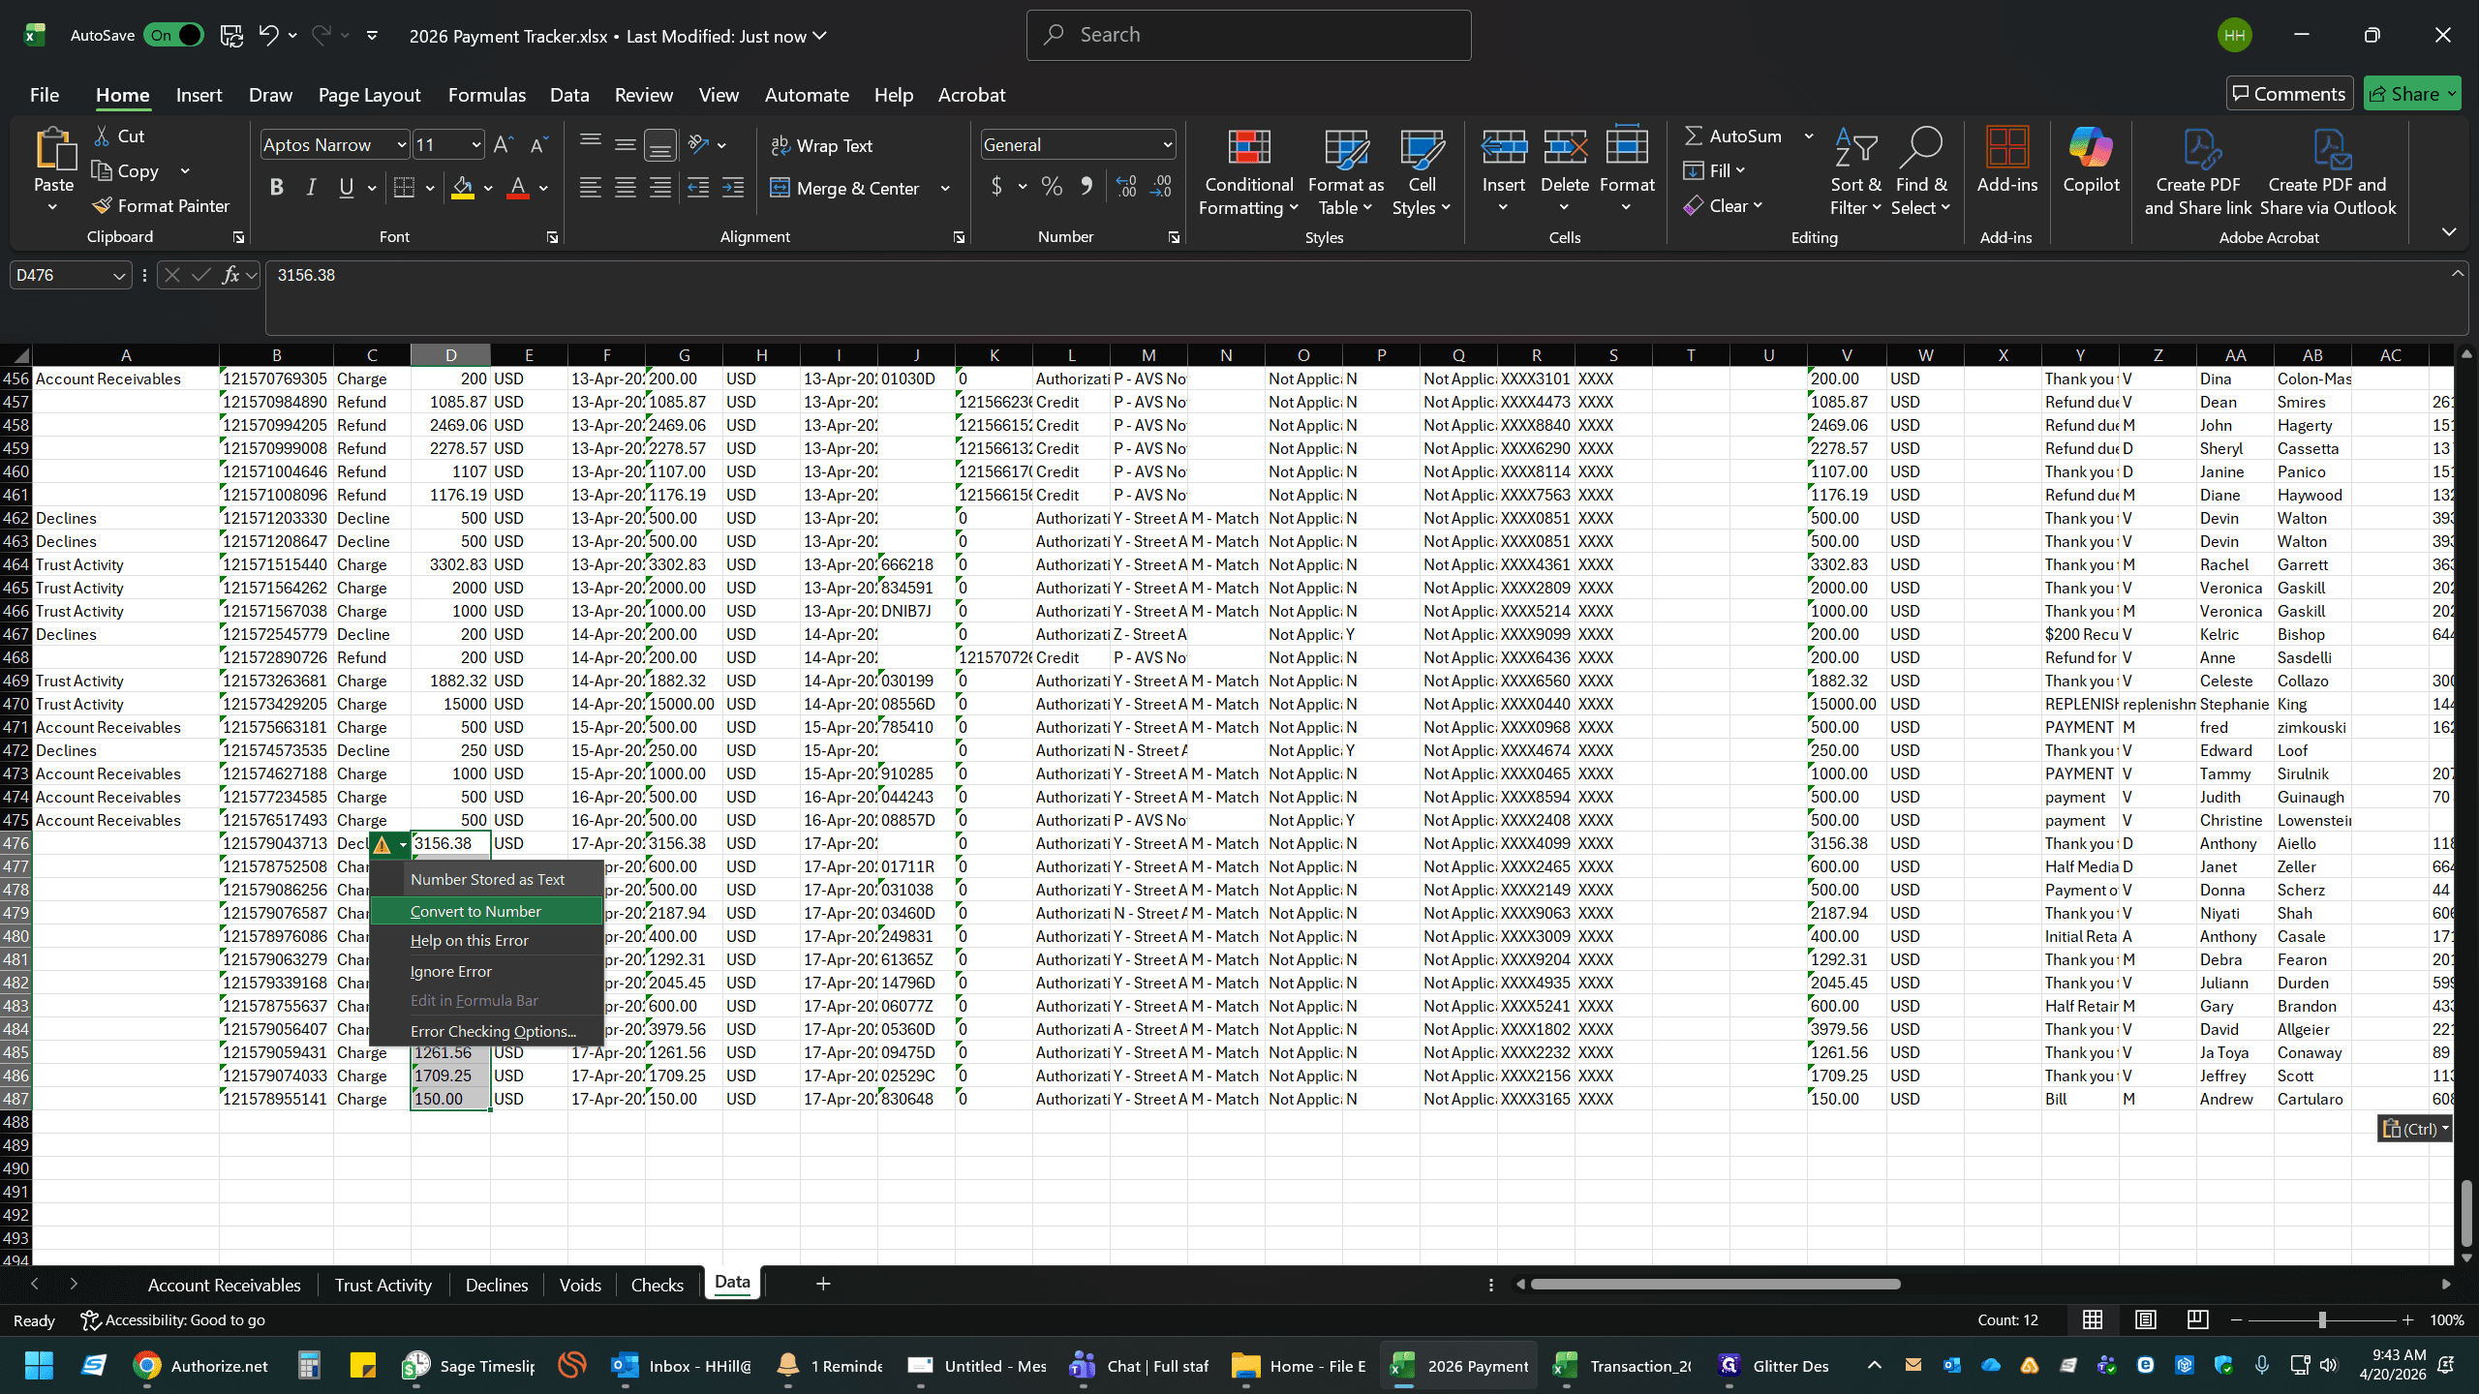The image size is (2479, 1394).
Task: Click the horizontal scrollbar thumb
Action: click(1715, 1285)
